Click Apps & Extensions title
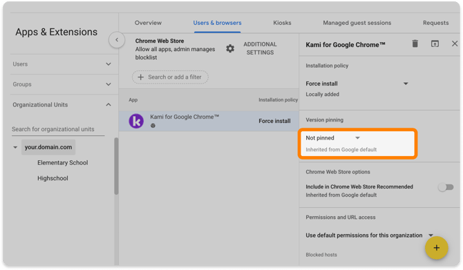 click(x=57, y=32)
